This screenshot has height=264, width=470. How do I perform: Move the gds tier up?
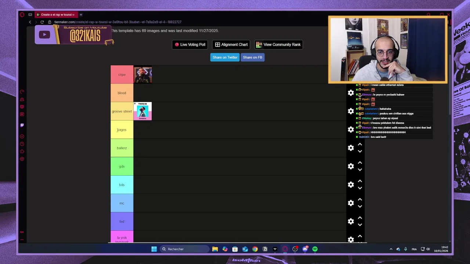pyautogui.click(x=360, y=163)
